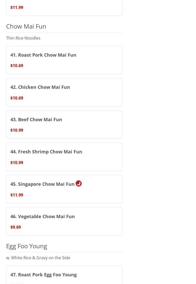Click the Egg Foo Young section heading
196x284 pixels.
(x=26, y=246)
